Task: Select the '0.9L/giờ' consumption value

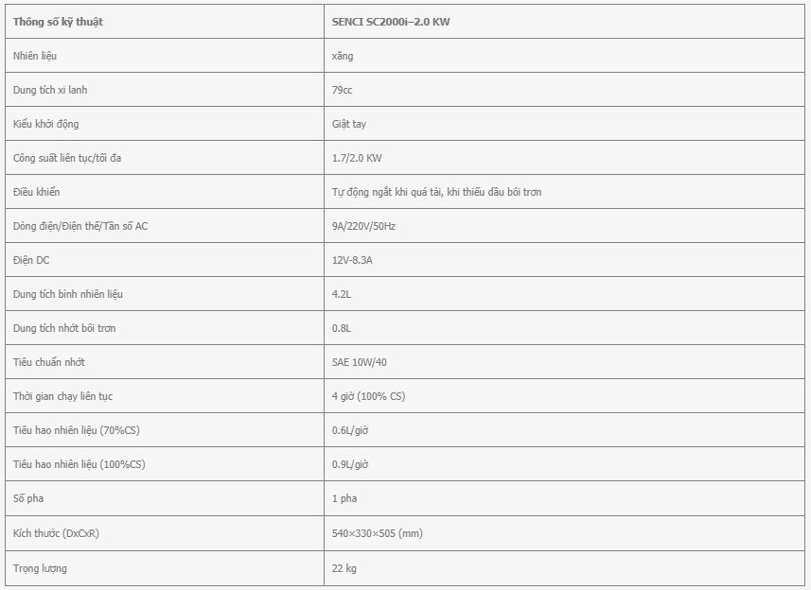Action: click(x=350, y=464)
